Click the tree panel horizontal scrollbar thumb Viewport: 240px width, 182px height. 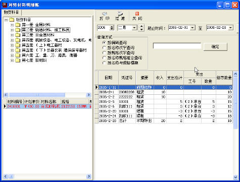coord(37,95)
